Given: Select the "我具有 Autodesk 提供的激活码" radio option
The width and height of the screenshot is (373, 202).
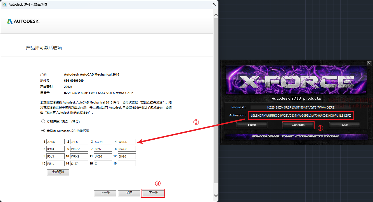Looking at the screenshot, I should [43, 131].
